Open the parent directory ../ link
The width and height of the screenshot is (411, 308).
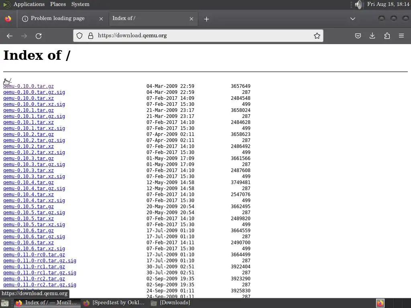point(7,80)
